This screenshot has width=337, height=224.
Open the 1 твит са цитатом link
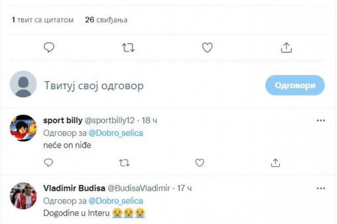[43, 20]
